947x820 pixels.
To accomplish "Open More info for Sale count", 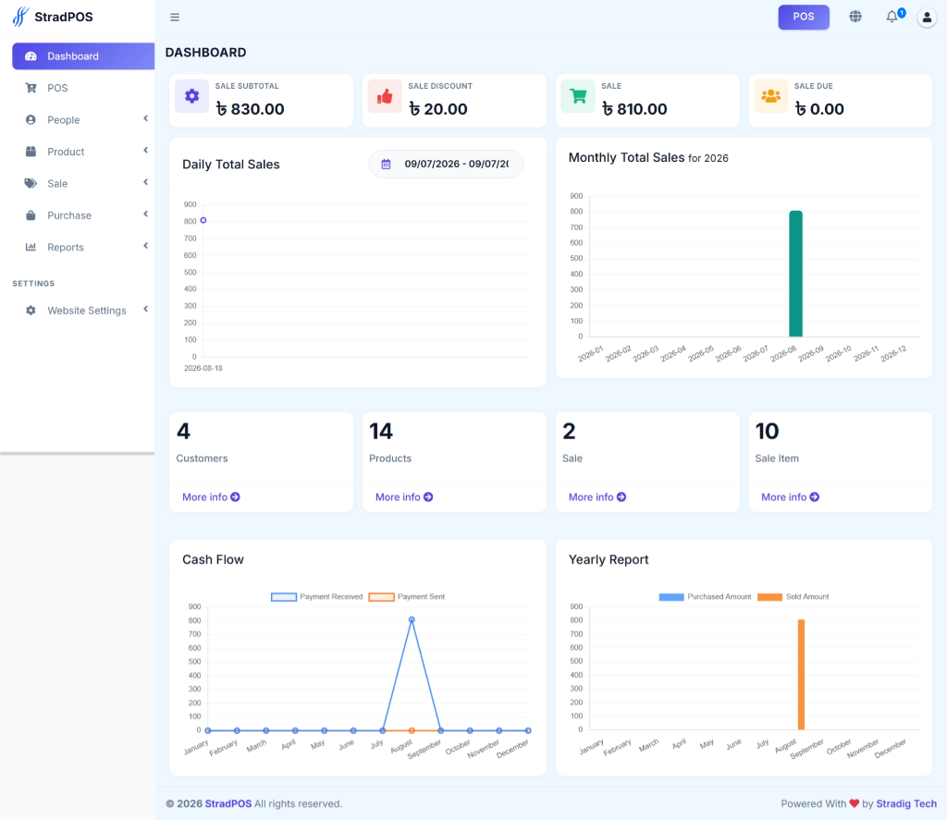I will pyautogui.click(x=597, y=497).
